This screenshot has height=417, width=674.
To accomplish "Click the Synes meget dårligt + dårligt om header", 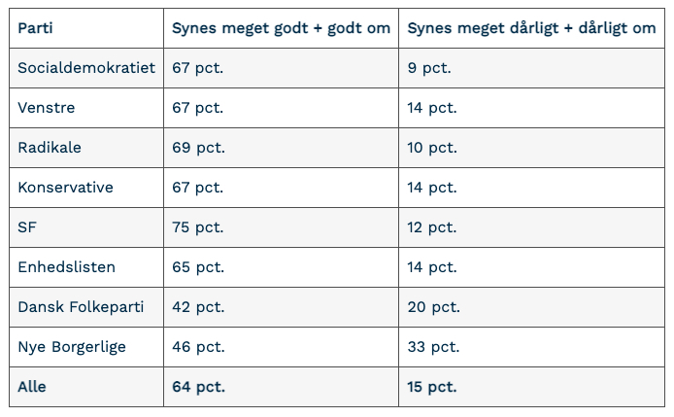I will click(x=531, y=28).
